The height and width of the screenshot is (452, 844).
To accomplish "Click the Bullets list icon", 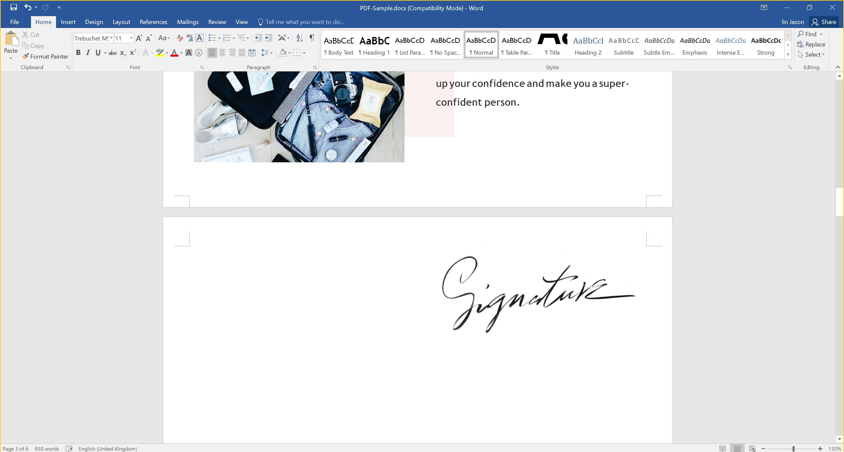I will point(212,37).
